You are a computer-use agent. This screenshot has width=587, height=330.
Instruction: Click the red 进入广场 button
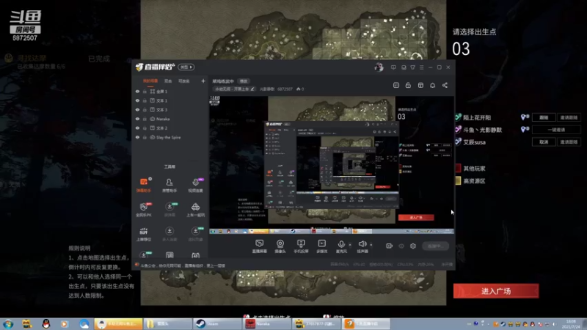pyautogui.click(x=496, y=291)
